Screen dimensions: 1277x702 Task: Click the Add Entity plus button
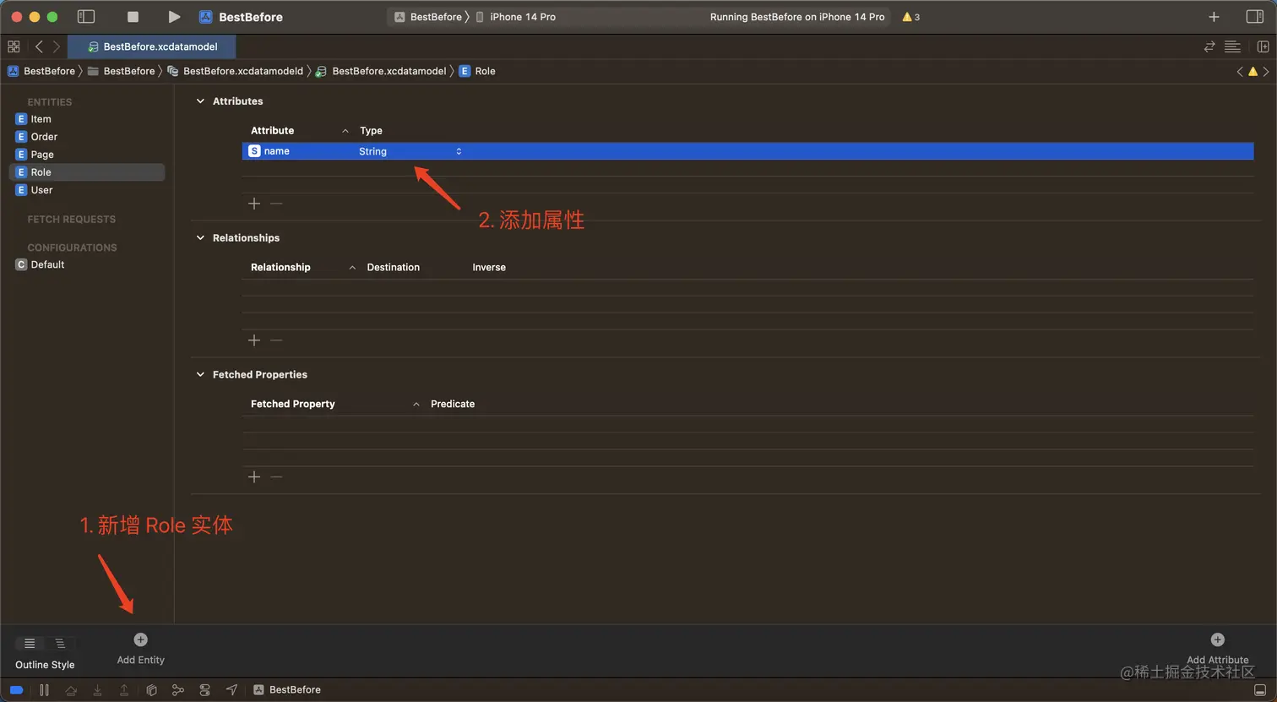click(x=141, y=639)
